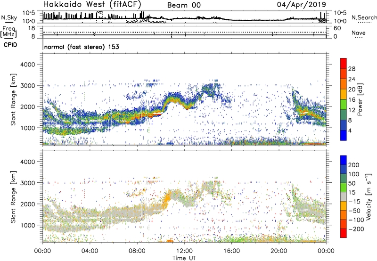Click the 'Nave' legend label
The height and width of the screenshot is (261, 377).
[x=358, y=33]
